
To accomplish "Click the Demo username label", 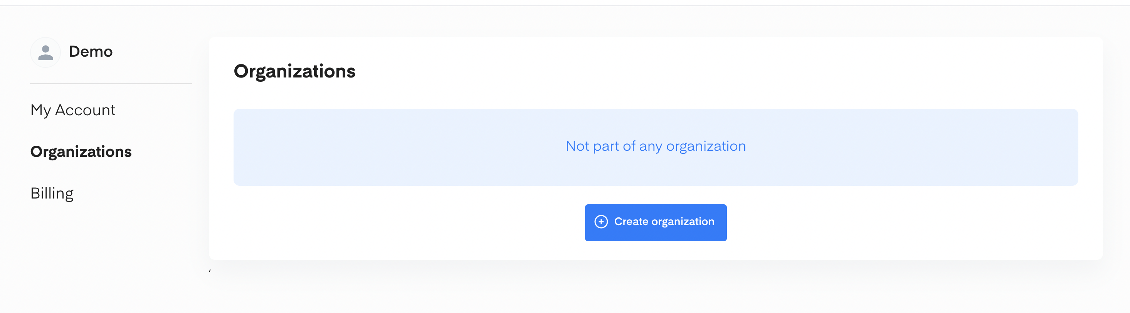I will point(91,52).
